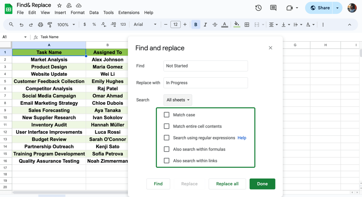
Task: Click the print icon in the toolbar
Action: click(40, 25)
